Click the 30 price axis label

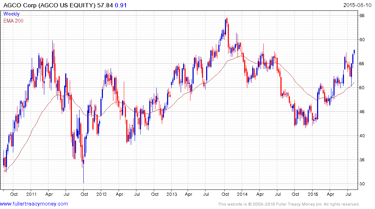pos(362,184)
